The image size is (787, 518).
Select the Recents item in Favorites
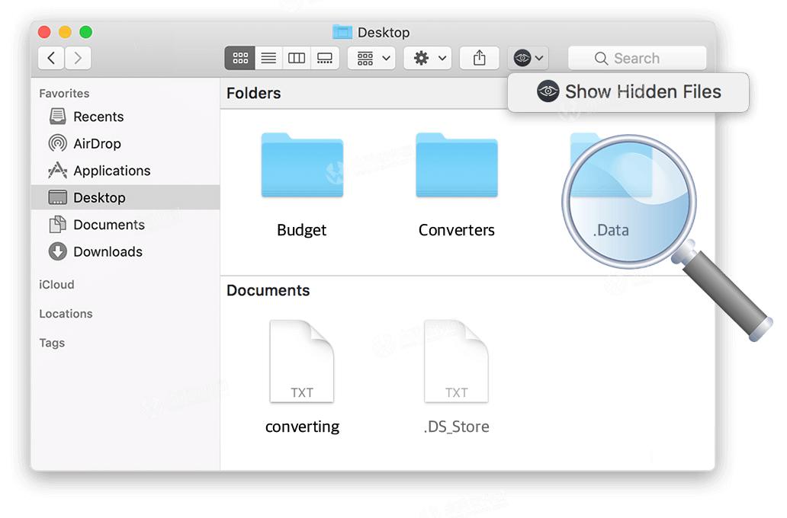[98, 117]
